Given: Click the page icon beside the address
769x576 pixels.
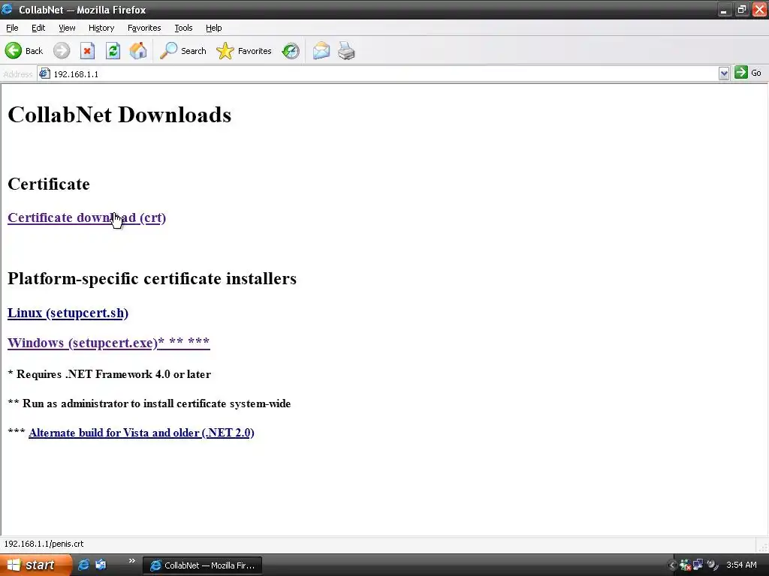Looking at the screenshot, I should click(44, 73).
